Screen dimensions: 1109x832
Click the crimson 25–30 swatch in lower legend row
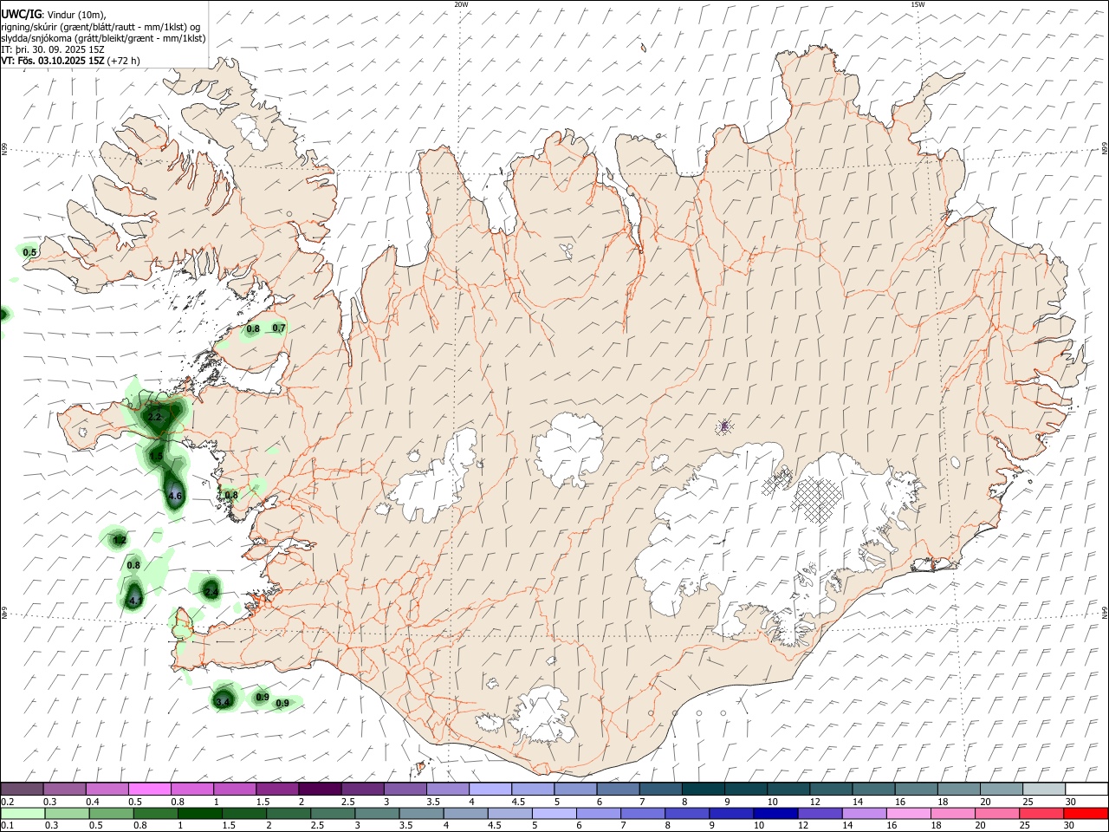coord(1042,813)
